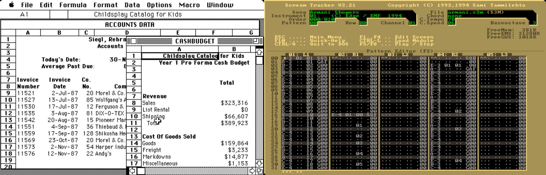The height and width of the screenshot is (175, 546).
Task: Click channel header '04: R2' in Pattern Editor
Action: (448, 55)
